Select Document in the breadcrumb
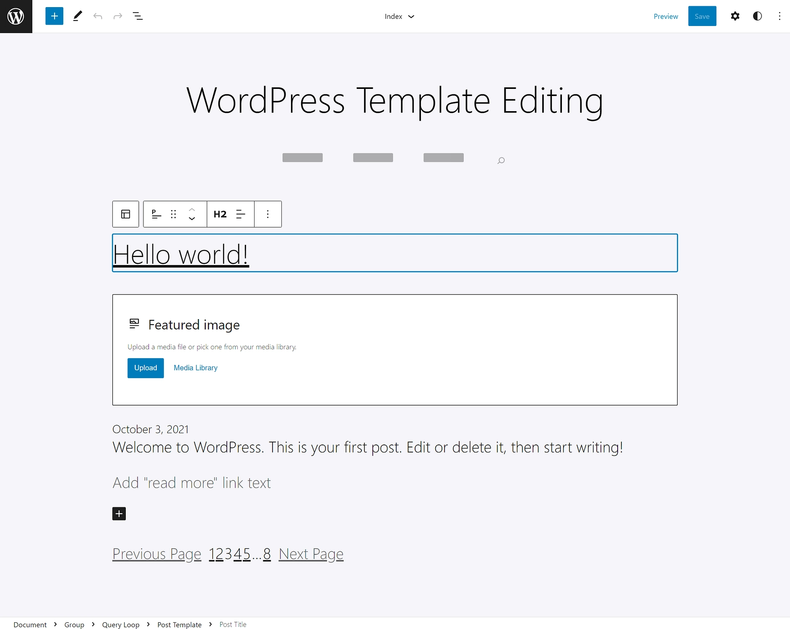The image size is (790, 629). pyautogui.click(x=30, y=624)
